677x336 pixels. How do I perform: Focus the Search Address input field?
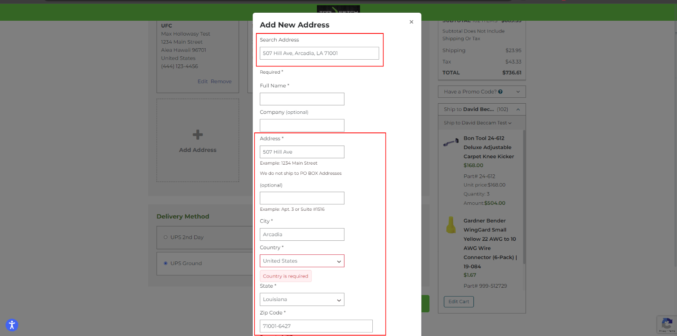(x=319, y=53)
